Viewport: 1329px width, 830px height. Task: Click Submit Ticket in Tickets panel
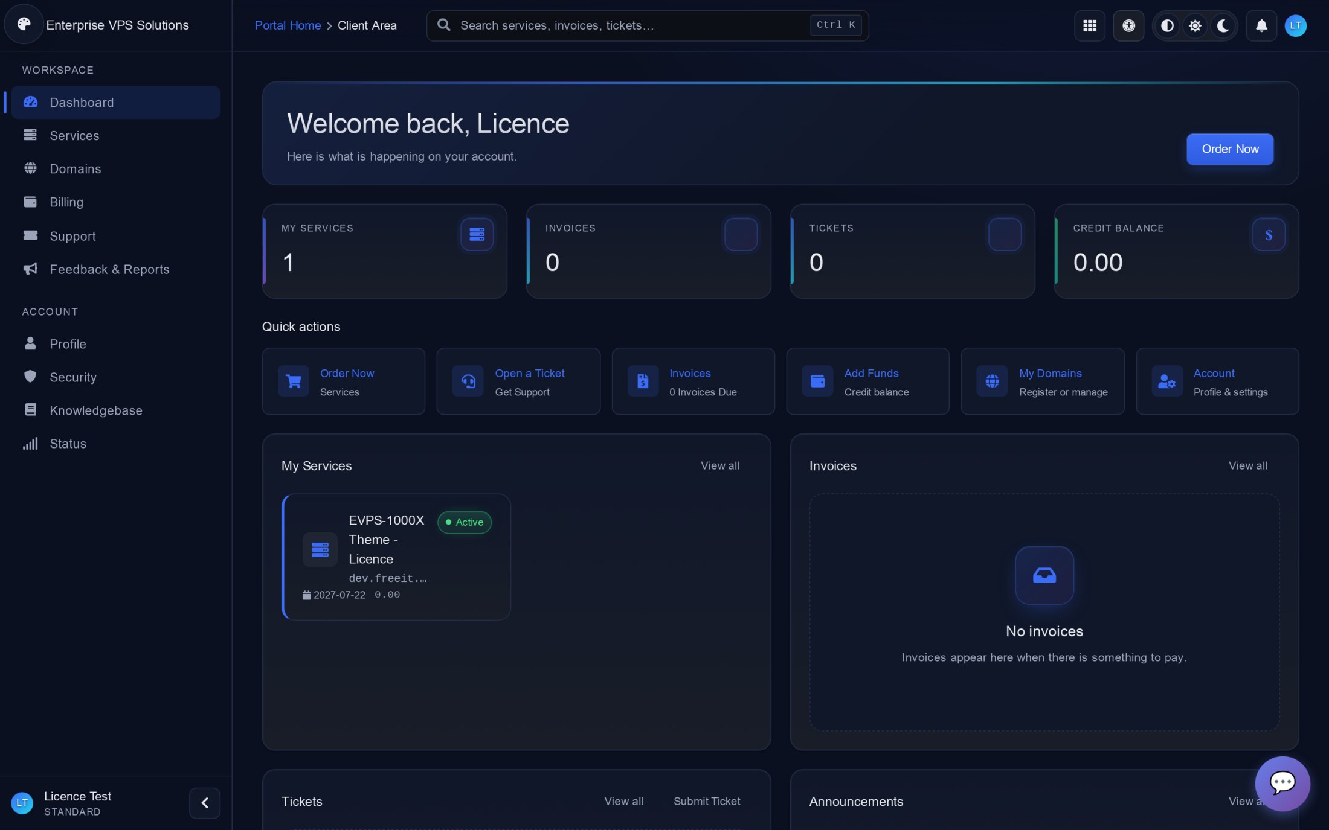[x=707, y=801]
